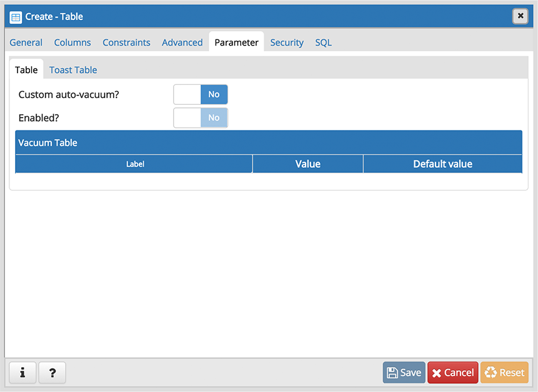The width and height of the screenshot is (538, 392).
Task: Toggle the Custom auto-vacuum switch
Action: (201, 94)
